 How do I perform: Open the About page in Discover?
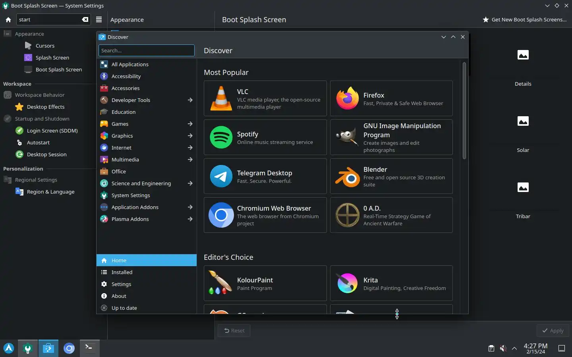point(146,296)
